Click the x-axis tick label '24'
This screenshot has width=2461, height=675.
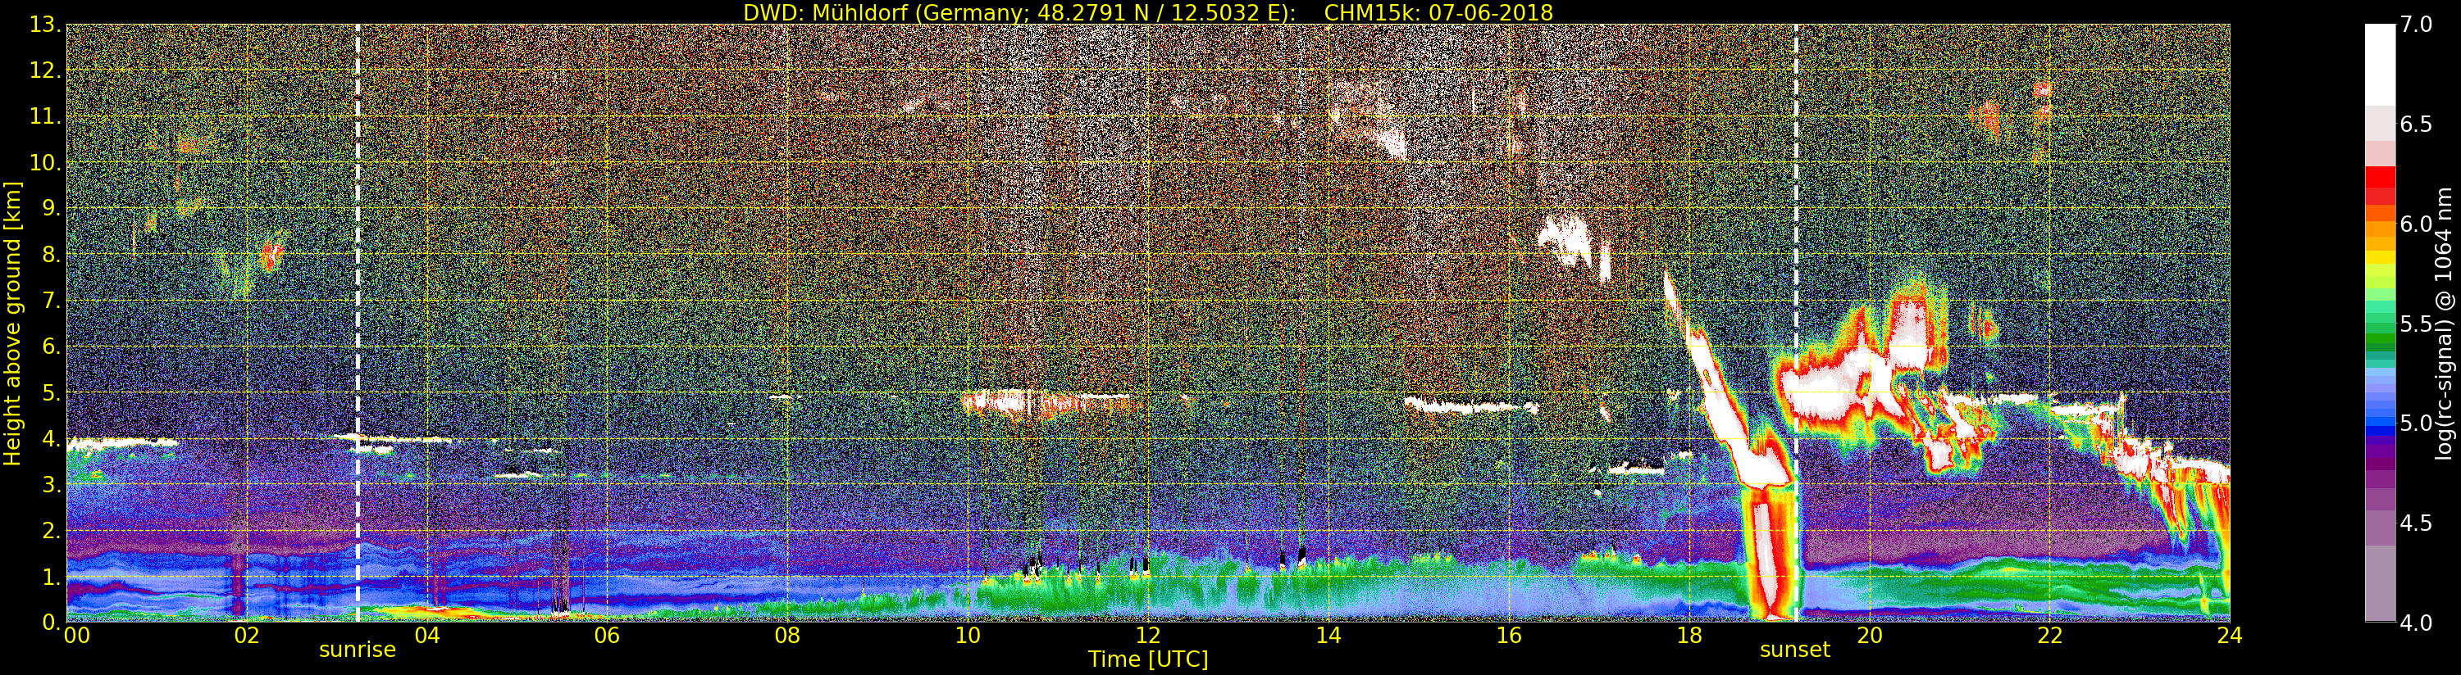2230,636
